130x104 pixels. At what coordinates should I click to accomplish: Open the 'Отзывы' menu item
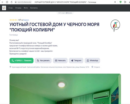pyautogui.click(x=18, y=8)
